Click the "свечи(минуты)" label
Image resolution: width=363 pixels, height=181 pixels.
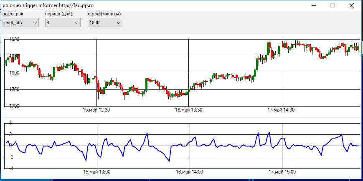104,14
